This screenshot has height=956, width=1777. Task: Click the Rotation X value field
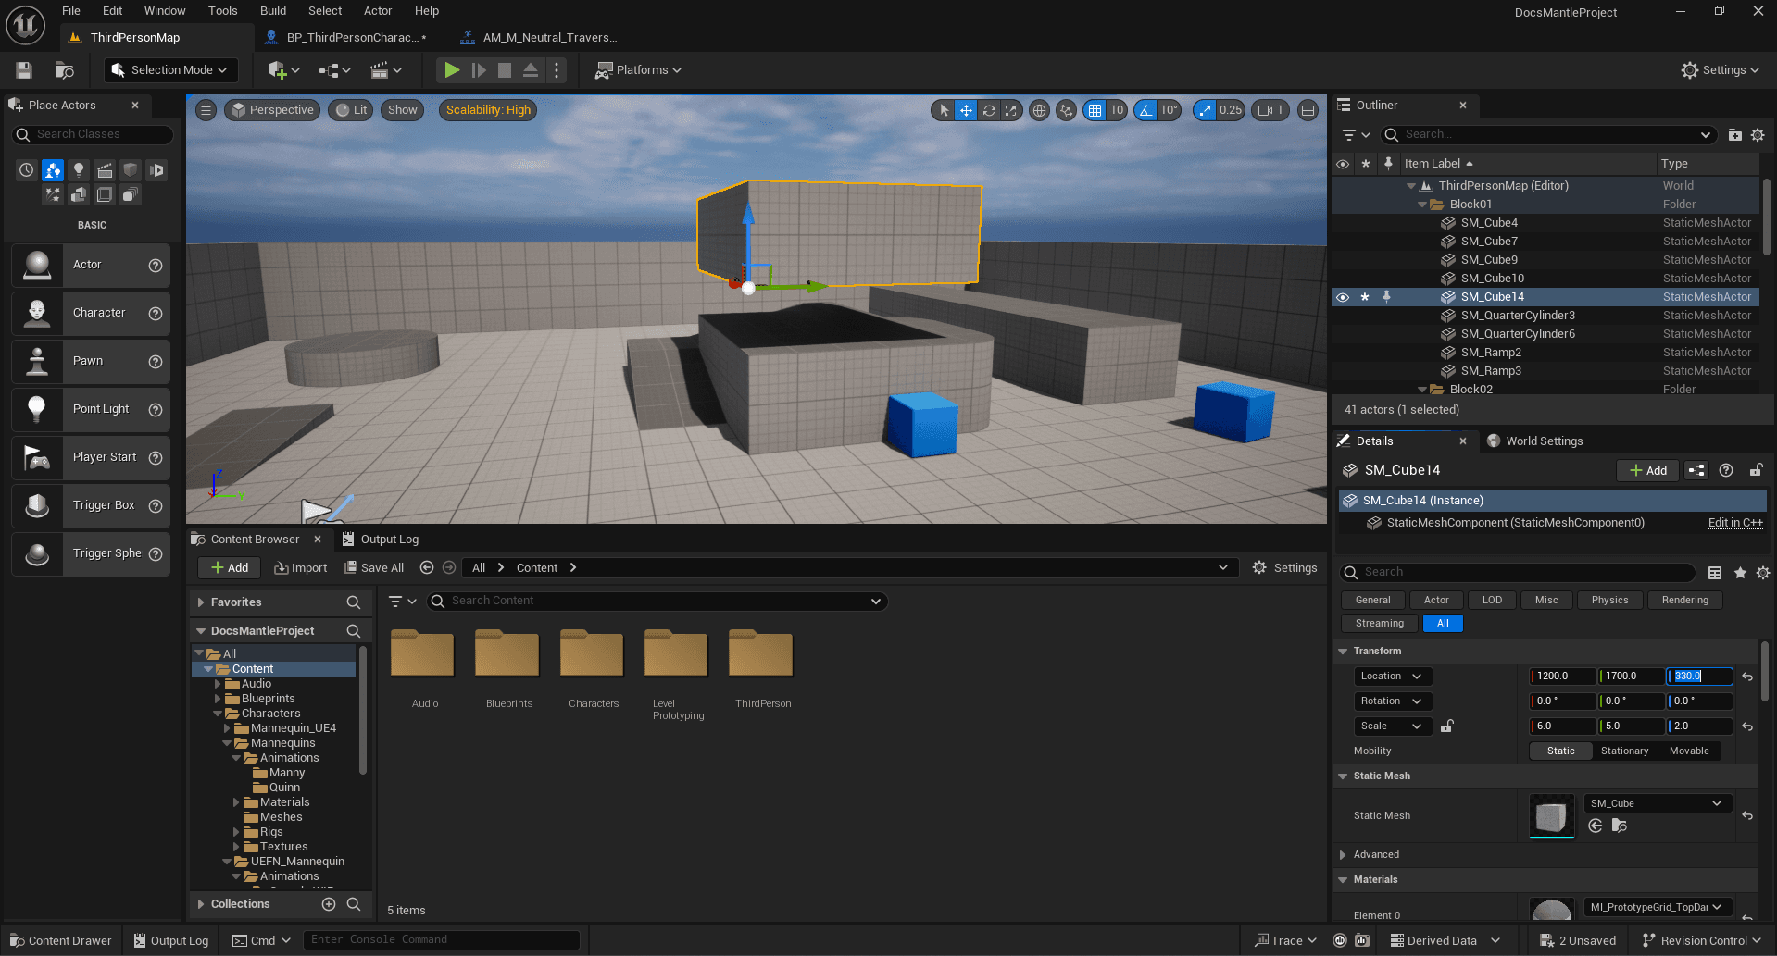click(1562, 701)
